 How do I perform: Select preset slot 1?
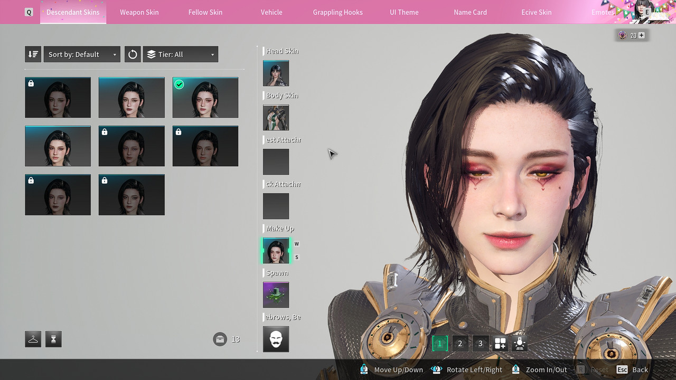point(439,344)
